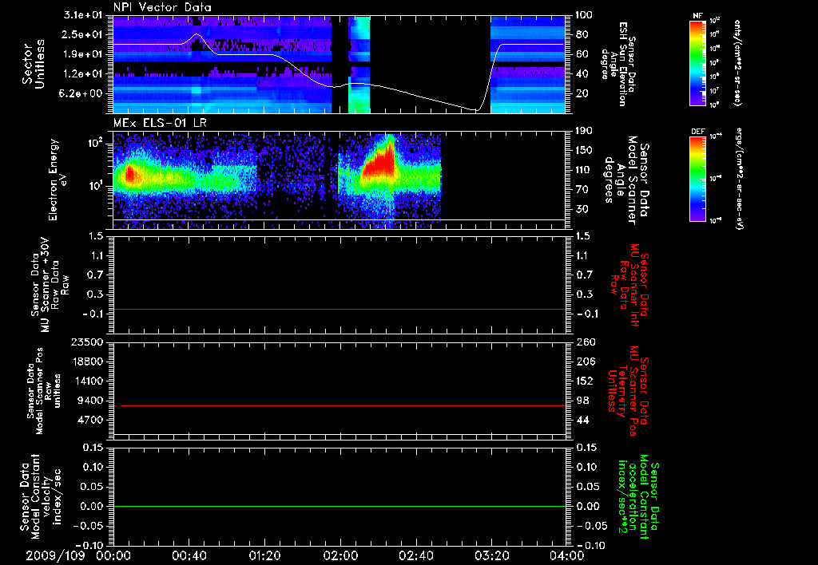Click the "190" scanner angle tick label
This screenshot has width=818, height=565.
(x=586, y=131)
